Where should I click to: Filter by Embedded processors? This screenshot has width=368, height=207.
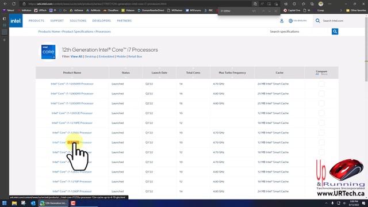(106, 56)
